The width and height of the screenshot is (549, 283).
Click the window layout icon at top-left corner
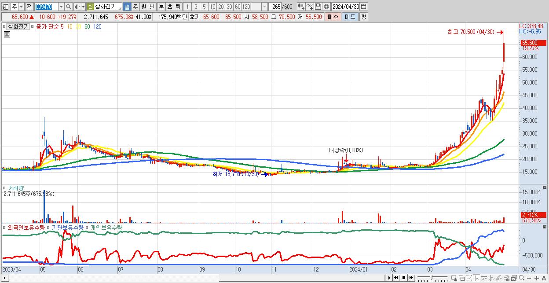pos(6,7)
